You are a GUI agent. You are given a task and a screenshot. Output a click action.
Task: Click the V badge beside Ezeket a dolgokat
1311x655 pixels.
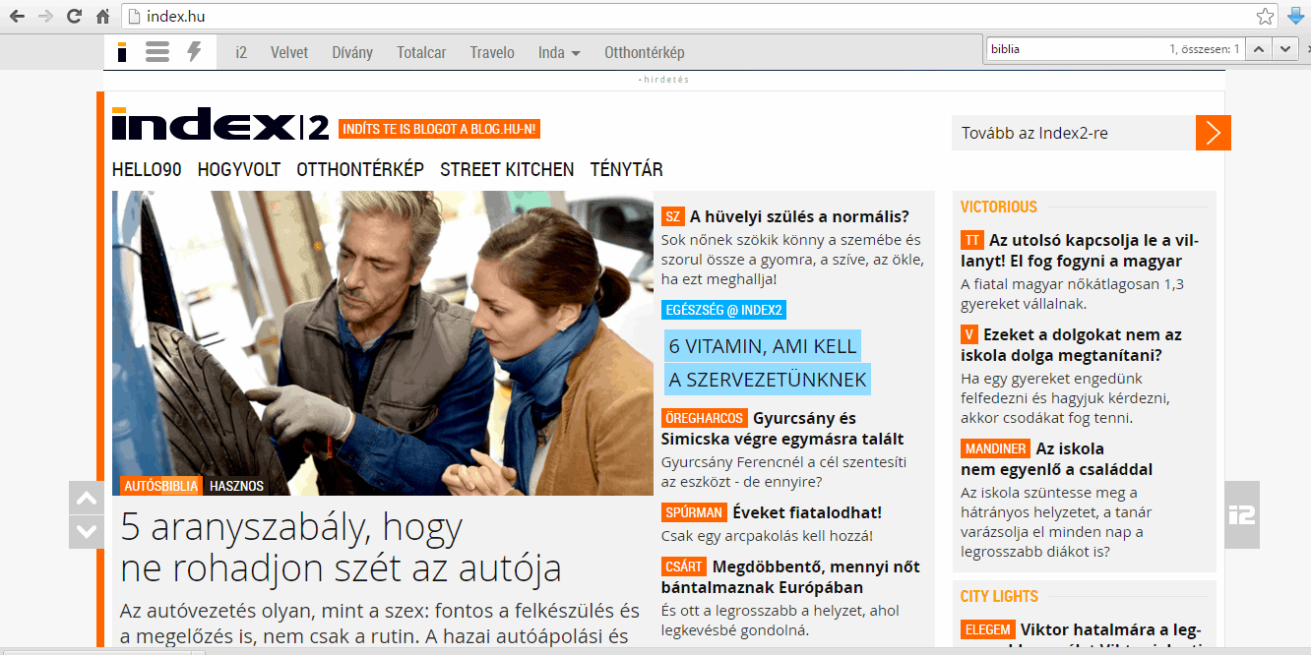(969, 334)
